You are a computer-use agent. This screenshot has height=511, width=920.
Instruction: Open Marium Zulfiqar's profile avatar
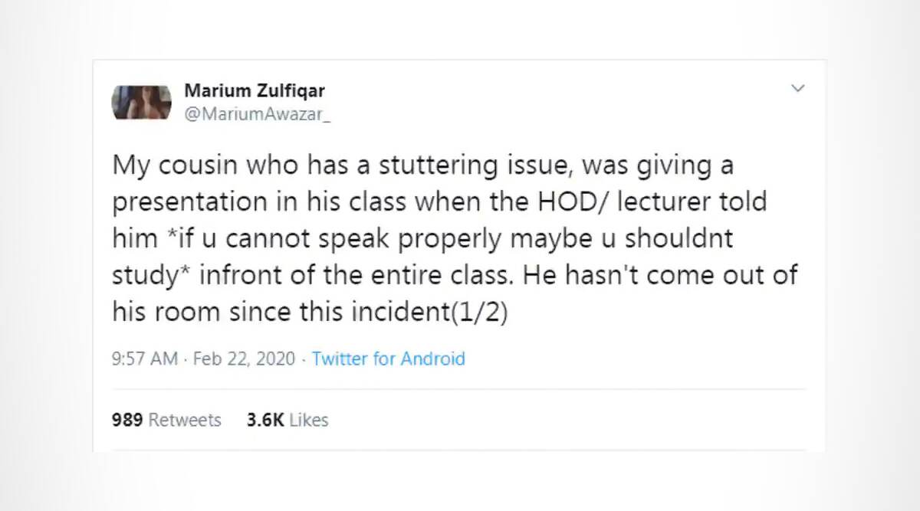pos(142,102)
